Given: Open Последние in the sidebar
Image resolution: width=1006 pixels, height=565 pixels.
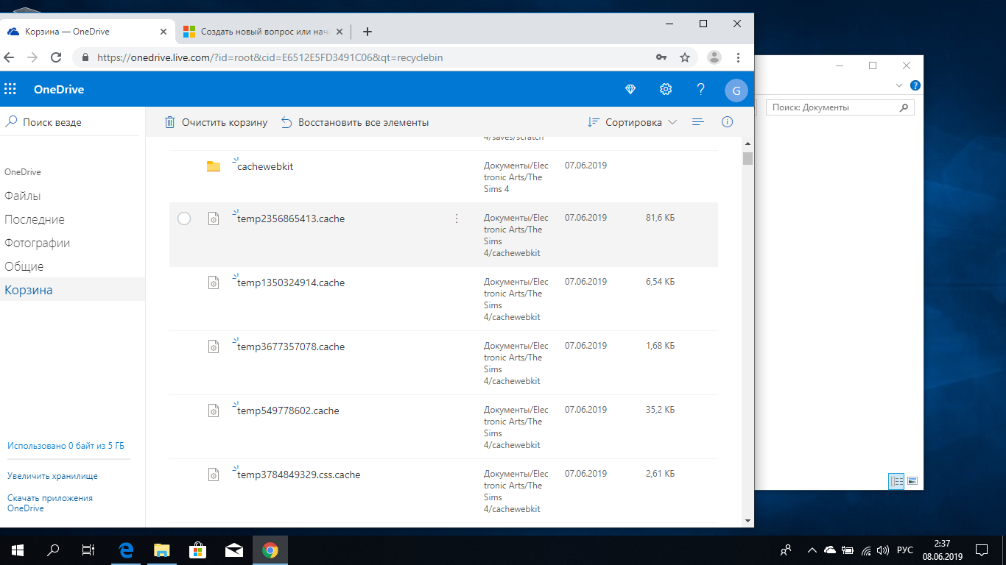Looking at the screenshot, I should pos(35,219).
